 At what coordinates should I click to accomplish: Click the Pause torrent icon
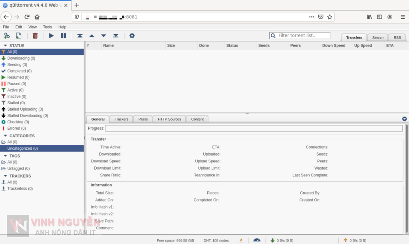click(63, 35)
